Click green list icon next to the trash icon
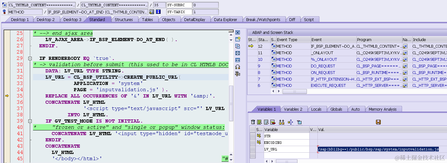 pyautogui.click(x=259, y=122)
